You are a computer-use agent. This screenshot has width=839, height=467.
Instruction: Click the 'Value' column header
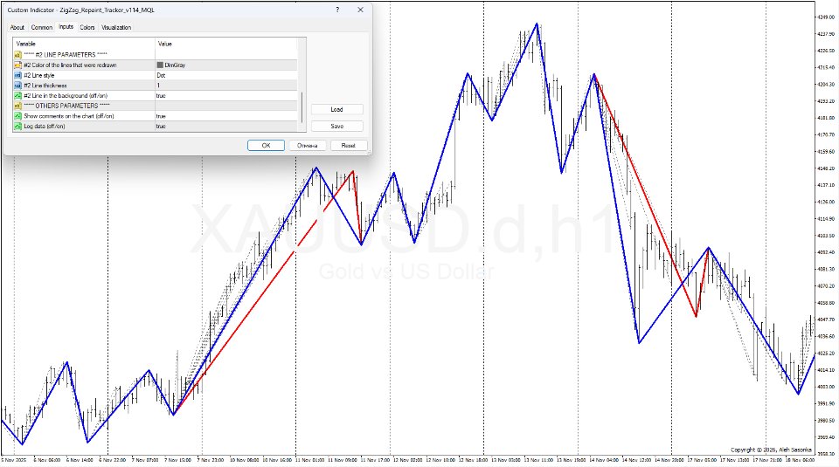tap(165, 44)
